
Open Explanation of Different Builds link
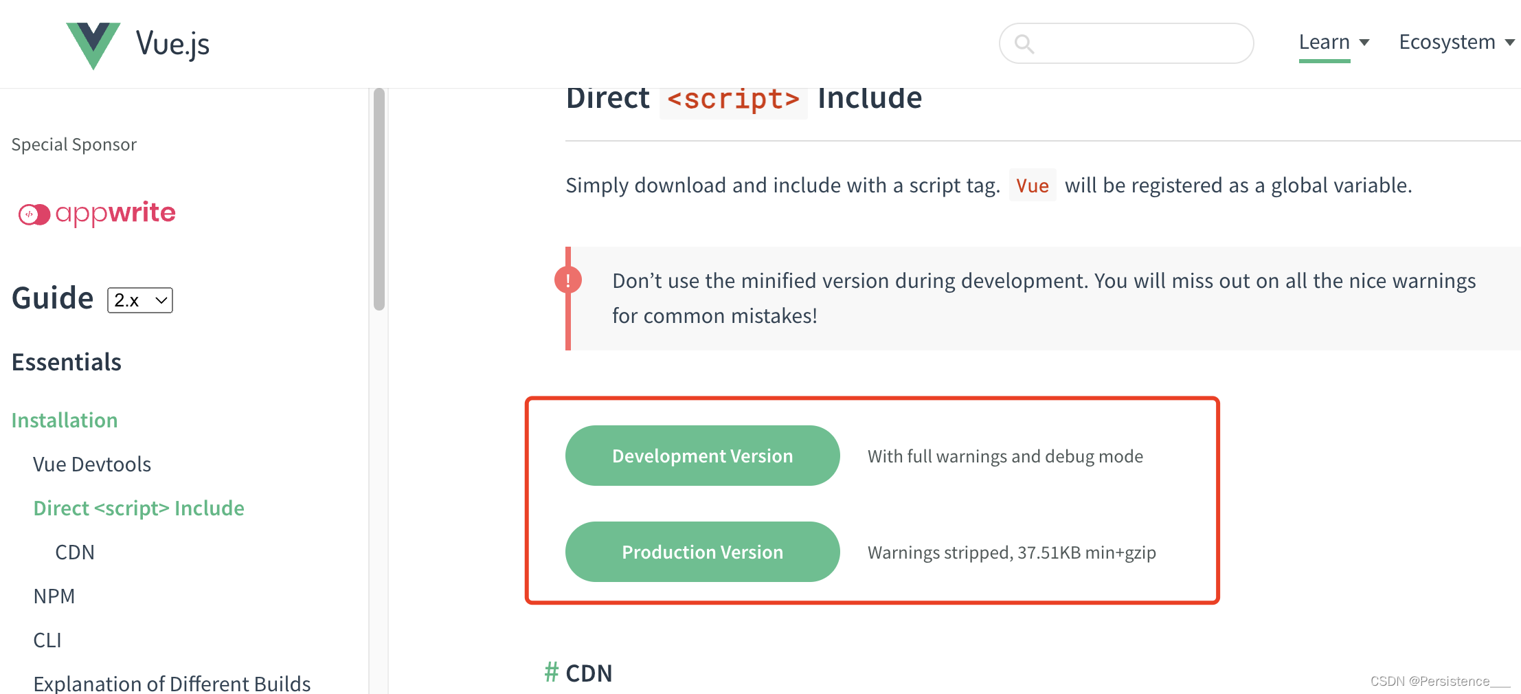point(172,684)
